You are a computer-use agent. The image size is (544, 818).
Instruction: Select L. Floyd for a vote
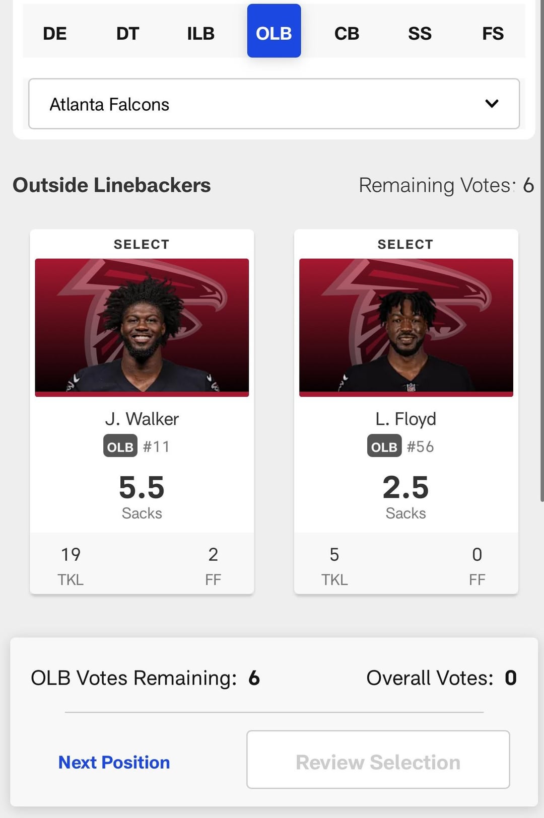pos(405,244)
